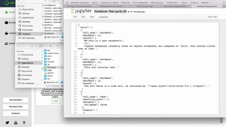Click back arrow in lower Finder toolbar
Screen dimensions: 226x127
18,46
